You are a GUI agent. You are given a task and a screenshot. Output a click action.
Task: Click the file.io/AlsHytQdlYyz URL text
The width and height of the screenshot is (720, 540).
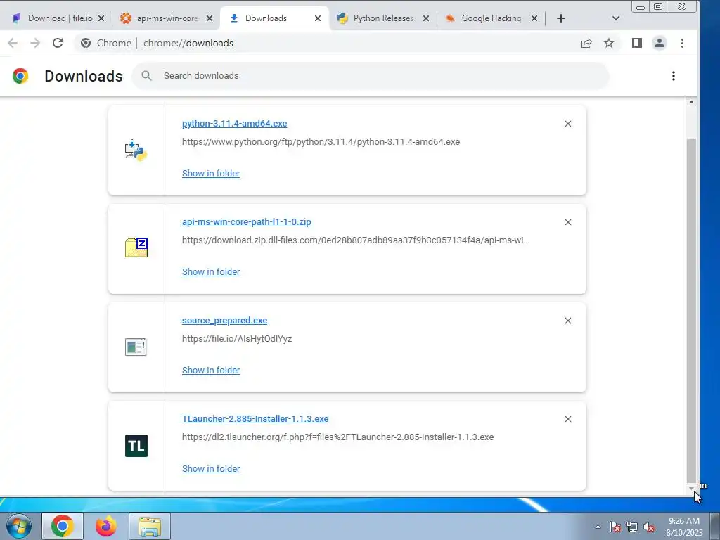point(237,339)
